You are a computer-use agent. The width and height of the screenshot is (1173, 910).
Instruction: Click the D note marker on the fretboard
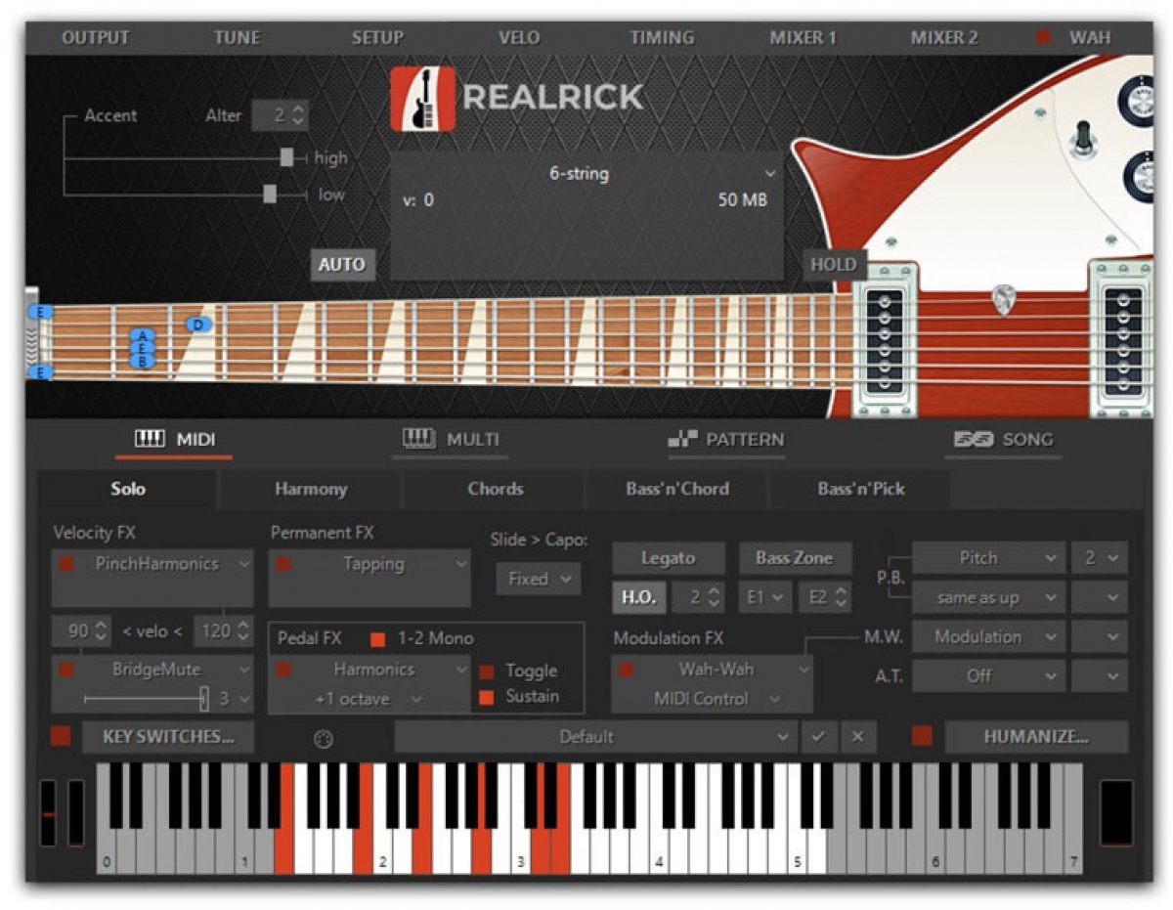pyautogui.click(x=198, y=325)
